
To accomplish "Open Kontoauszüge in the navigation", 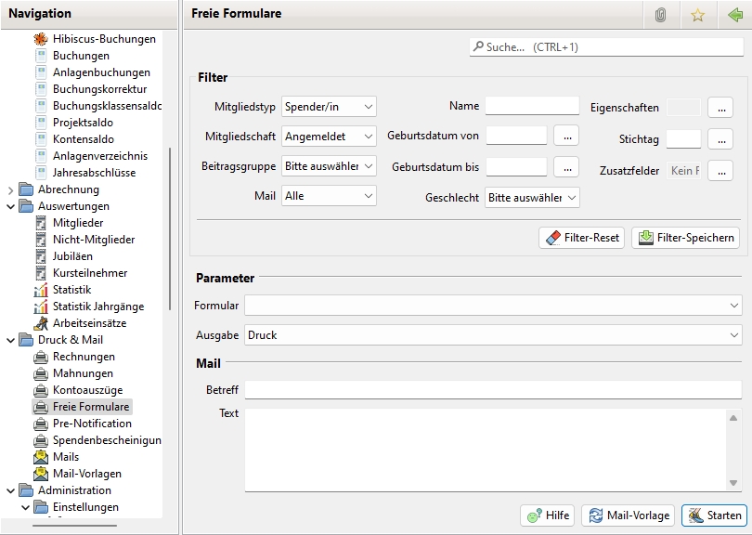I will coord(87,390).
